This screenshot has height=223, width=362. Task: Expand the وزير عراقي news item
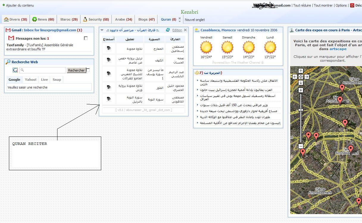[197, 105]
